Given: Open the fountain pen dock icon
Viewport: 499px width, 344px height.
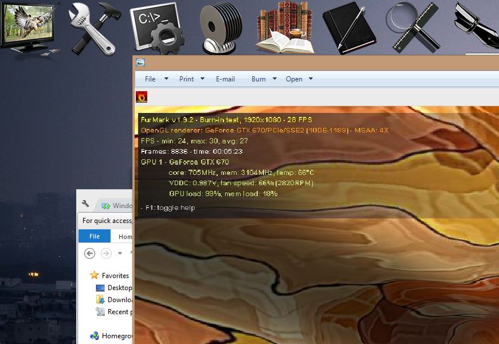Looking at the screenshot, I should pyautogui.click(x=477, y=25).
